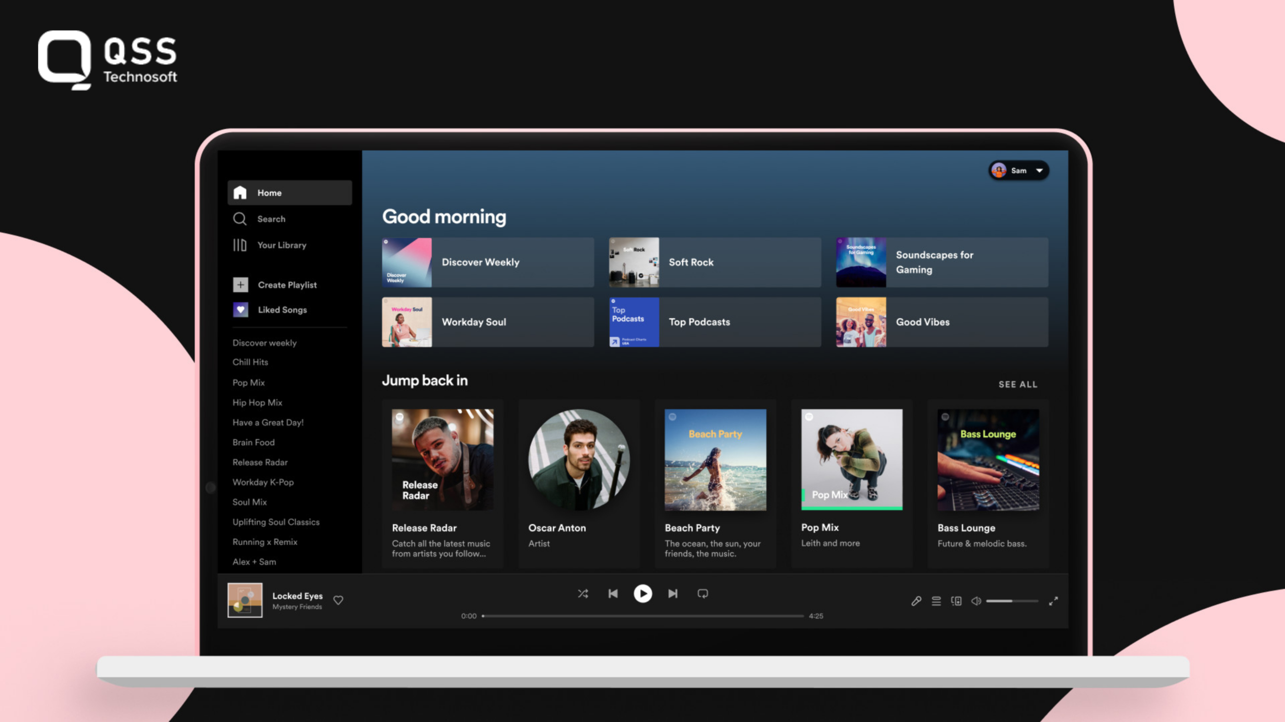Toggle shuffle playback
The width and height of the screenshot is (1285, 722).
pyautogui.click(x=583, y=594)
